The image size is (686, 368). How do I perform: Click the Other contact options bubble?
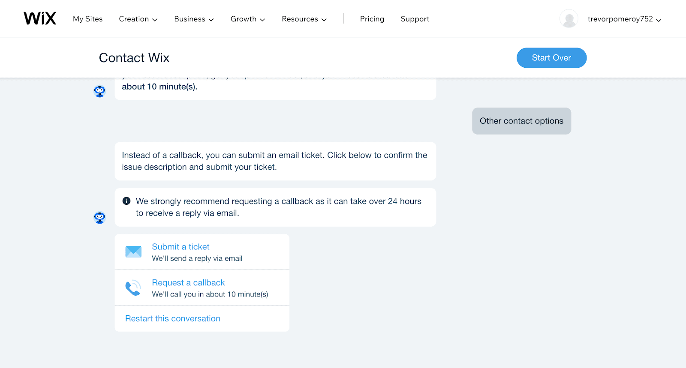pos(521,121)
